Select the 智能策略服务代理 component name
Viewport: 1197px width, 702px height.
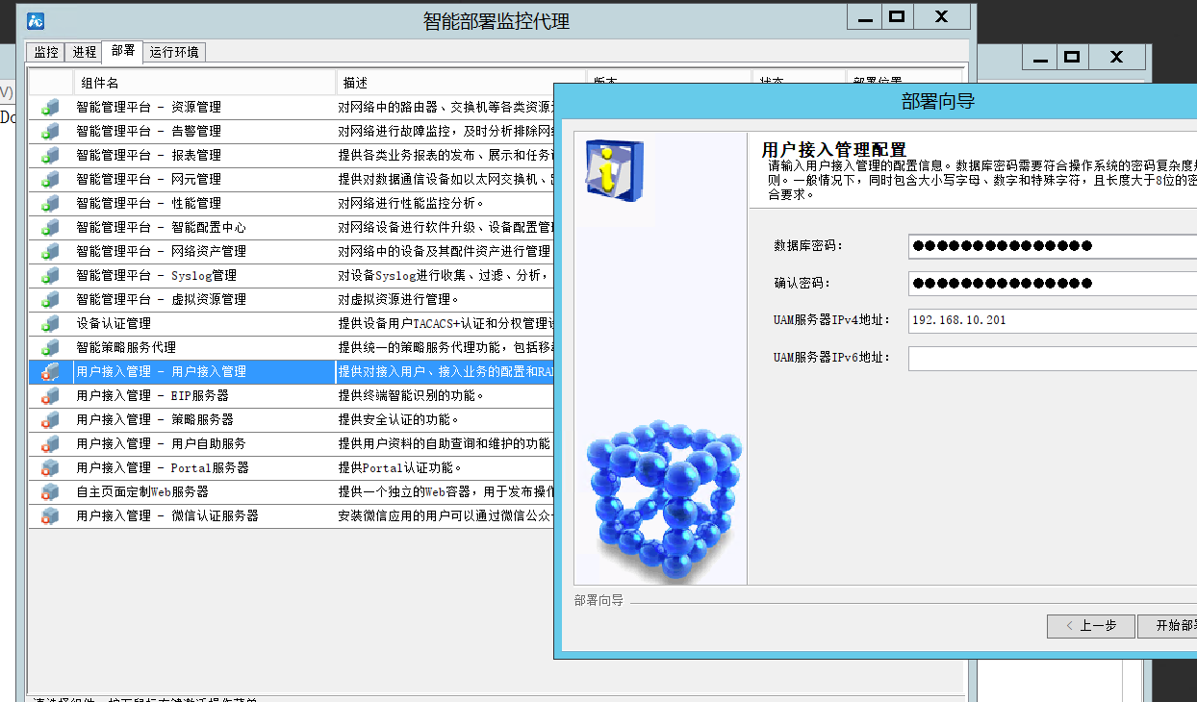tap(126, 347)
